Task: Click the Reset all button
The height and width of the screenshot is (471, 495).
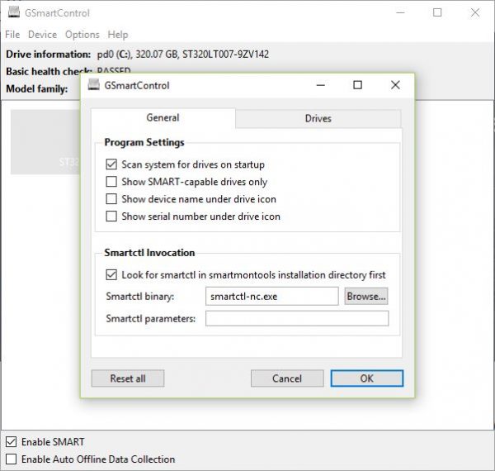Action: 128,378
